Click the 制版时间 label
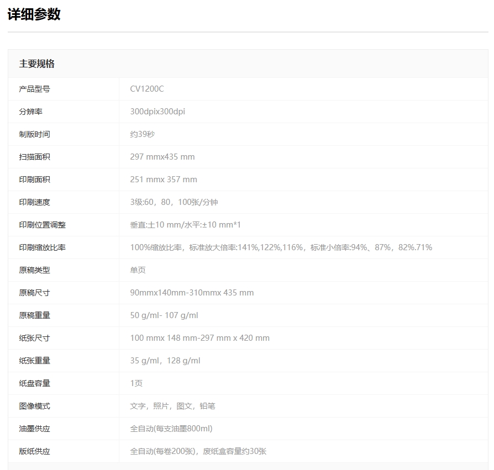The image size is (494, 470). coord(34,134)
